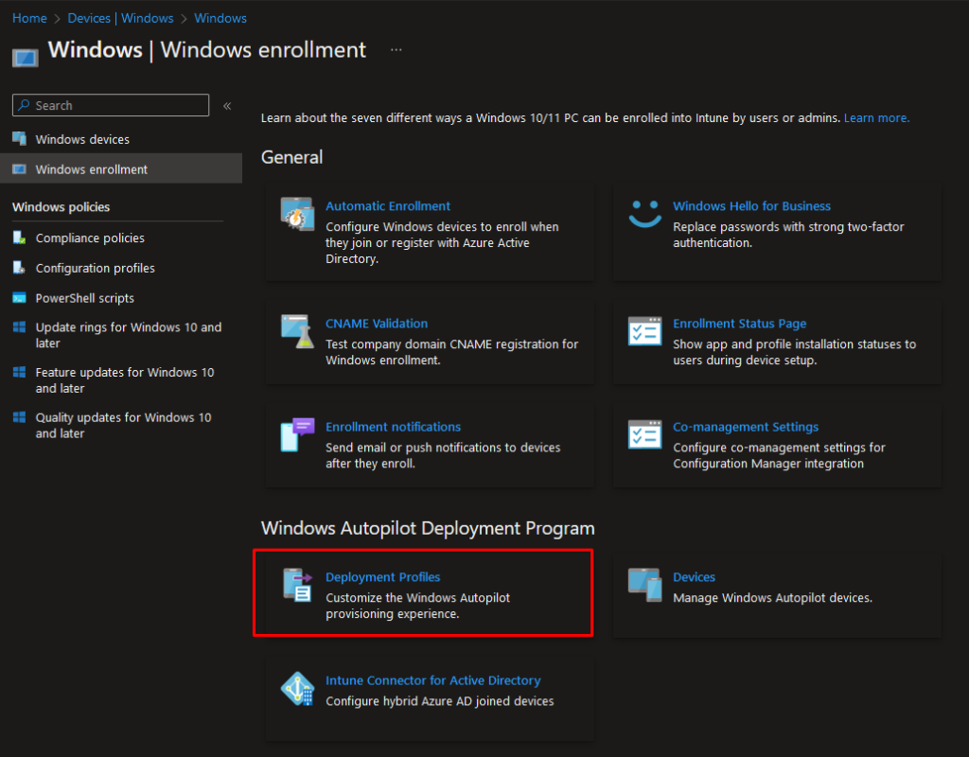Viewport: 969px width, 757px height.
Task: Click the Windows devices sidebar icon
Action: click(19, 139)
